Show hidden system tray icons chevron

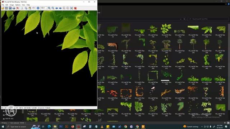pyautogui.click(x=202, y=126)
